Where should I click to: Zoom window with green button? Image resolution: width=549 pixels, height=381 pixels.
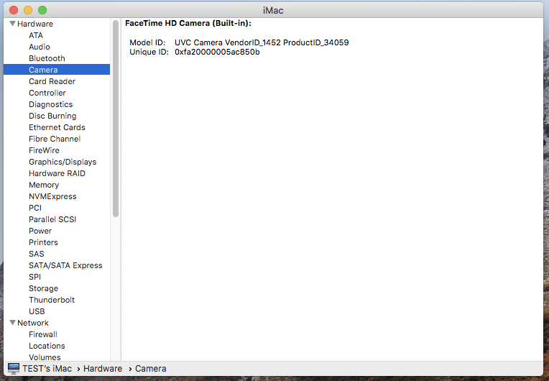[x=42, y=10]
